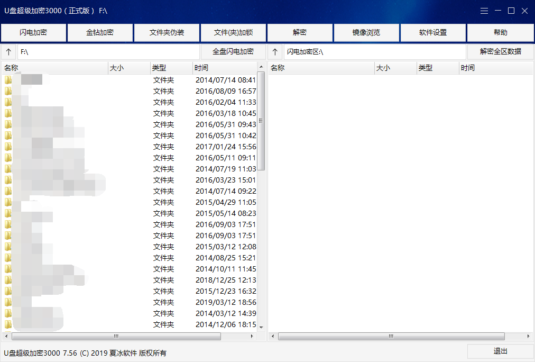Screen dimensions: 535x362
Task: Click the 闪电加密区:\ path field
Action: tap(375, 52)
